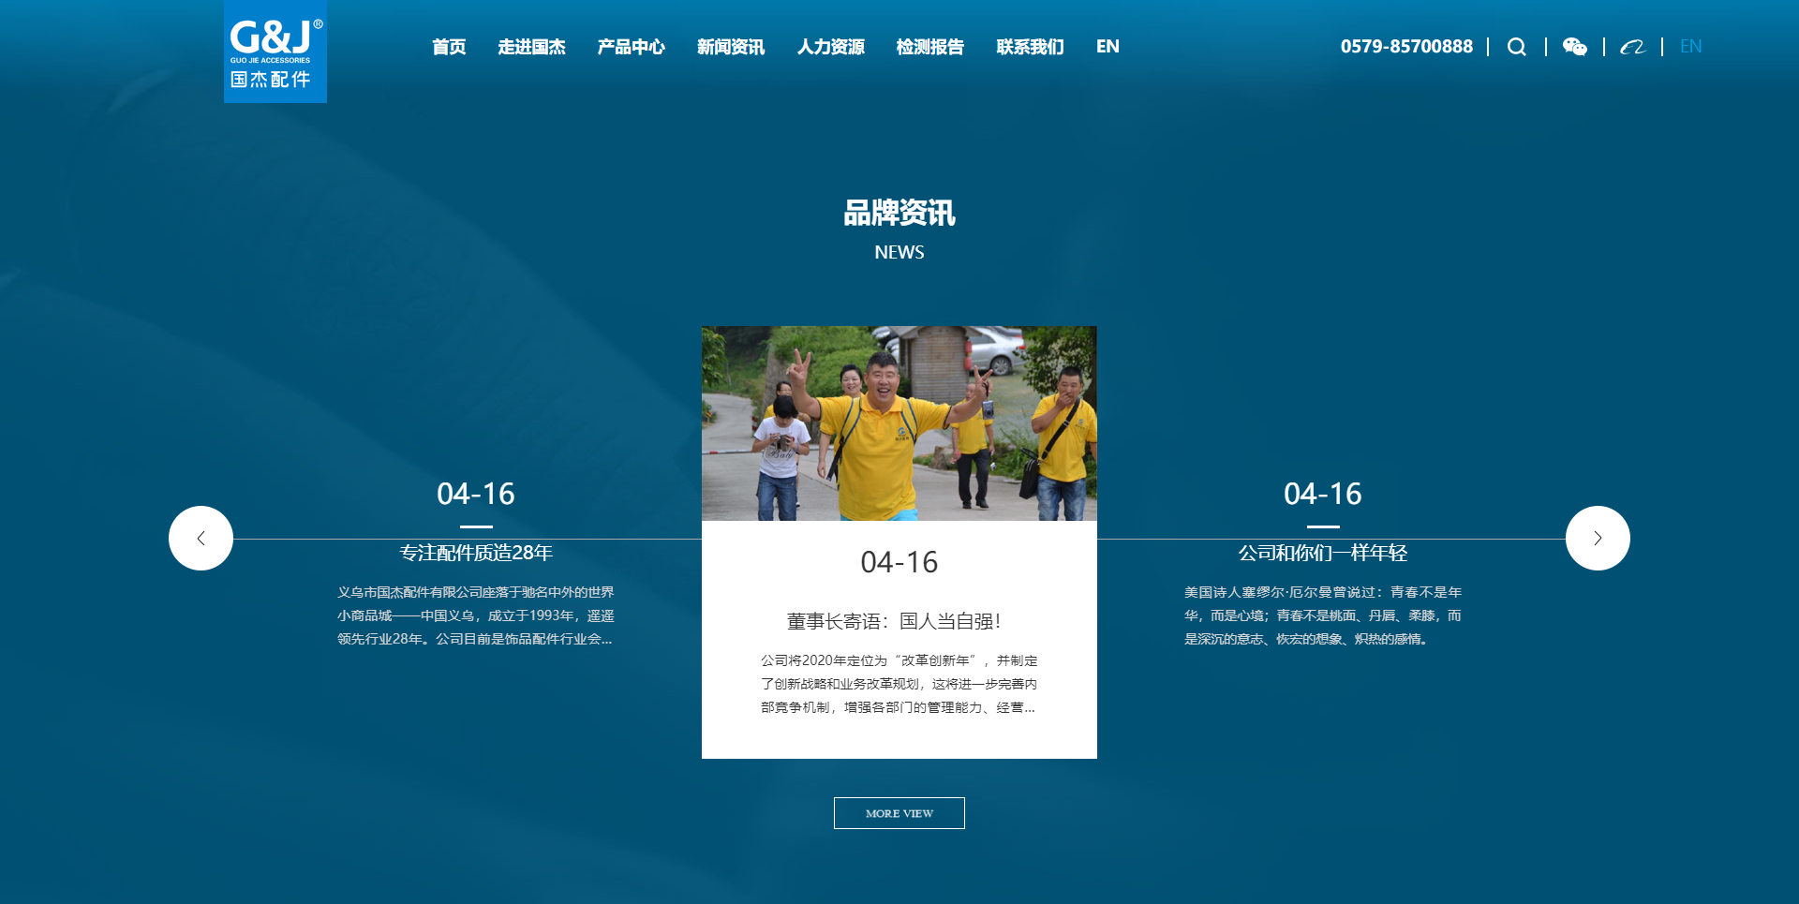Open article 公司和你们一样年轻
1799x904 pixels.
pos(1322,553)
